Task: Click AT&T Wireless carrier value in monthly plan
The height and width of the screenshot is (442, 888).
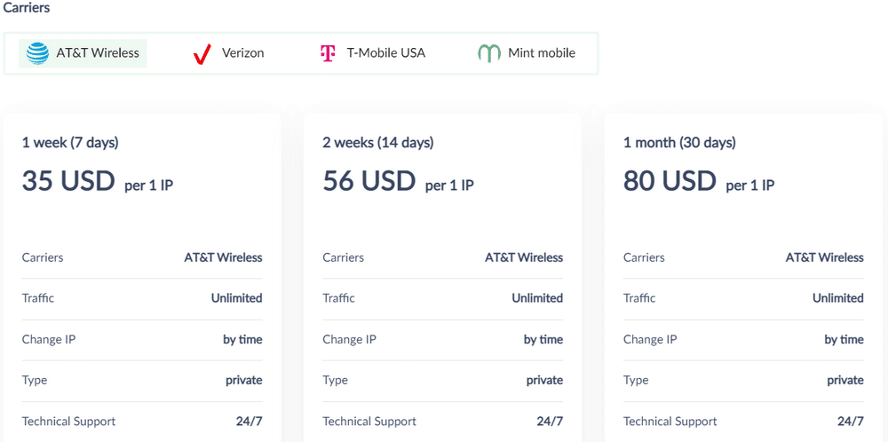Action: [x=825, y=257]
